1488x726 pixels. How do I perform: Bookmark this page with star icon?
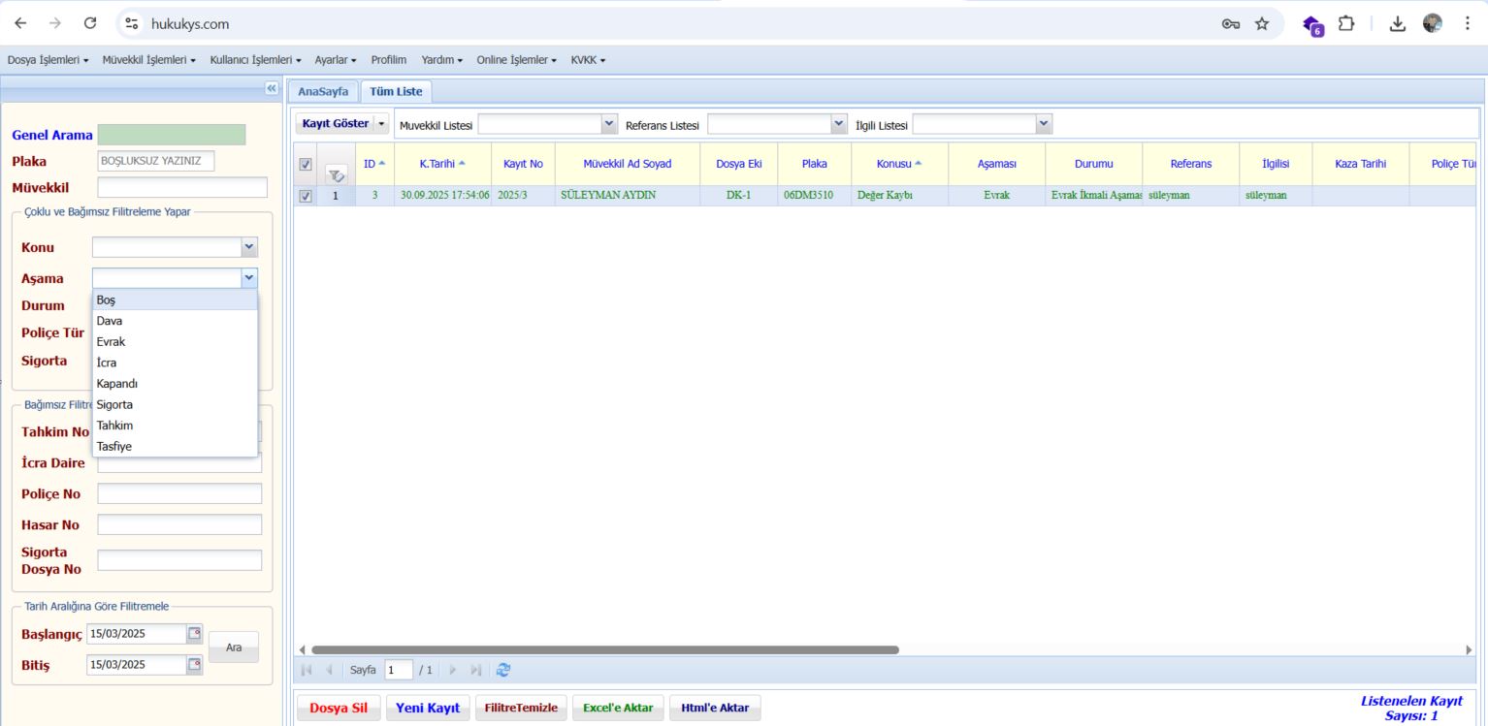click(1261, 23)
